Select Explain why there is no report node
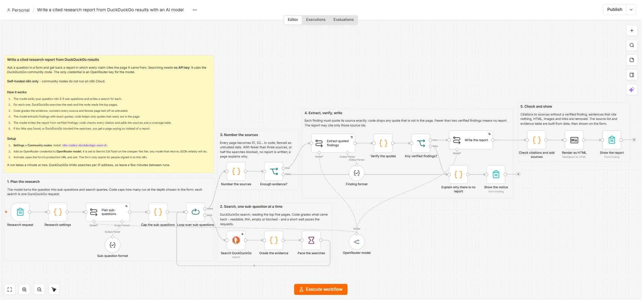Image resolution: width=642 pixels, height=300 pixels. pos(459,174)
